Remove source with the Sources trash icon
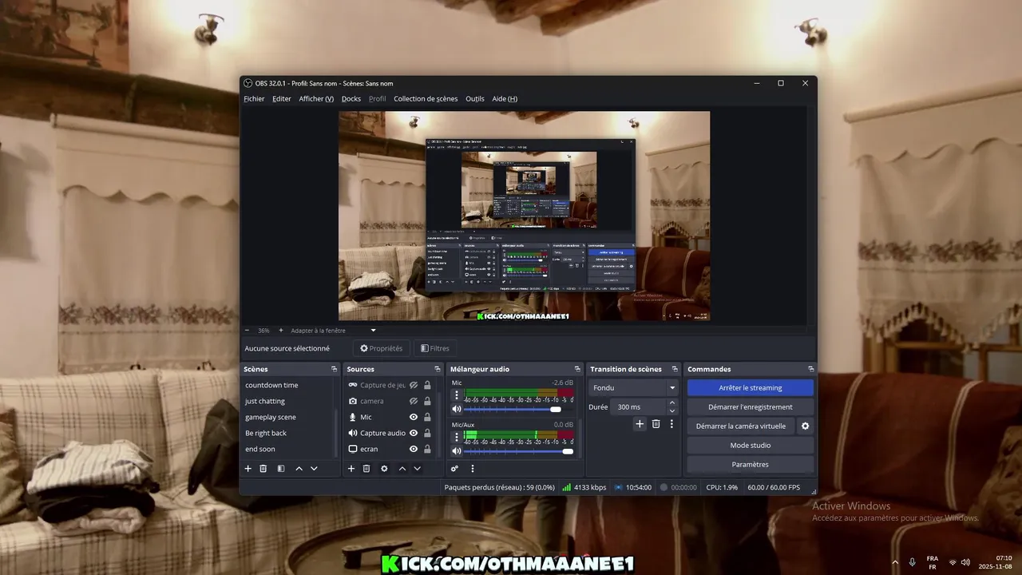Screen dimensions: 1022x575 (366, 469)
